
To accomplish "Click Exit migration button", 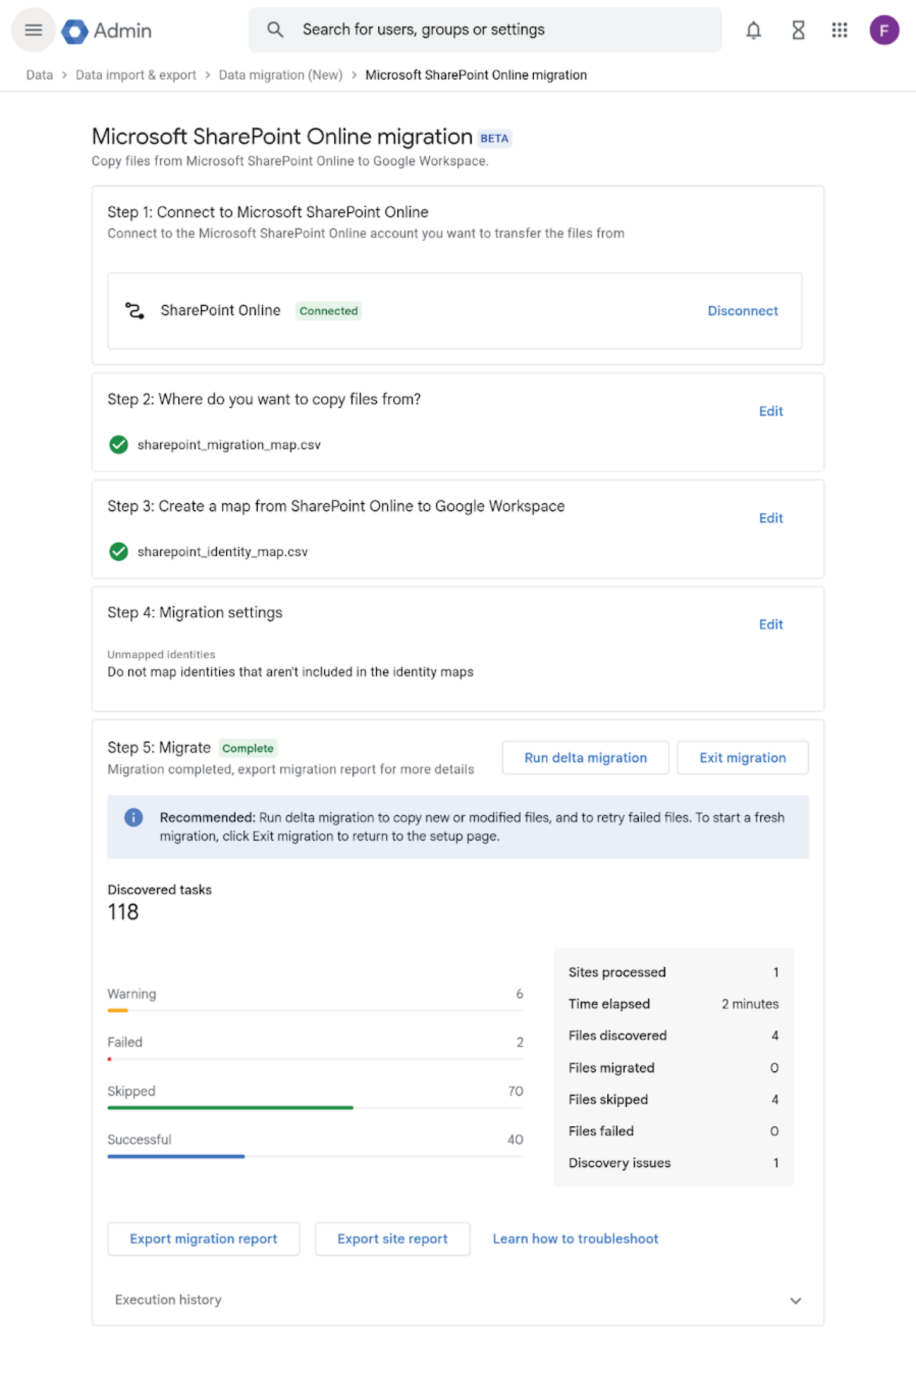I will 742,758.
